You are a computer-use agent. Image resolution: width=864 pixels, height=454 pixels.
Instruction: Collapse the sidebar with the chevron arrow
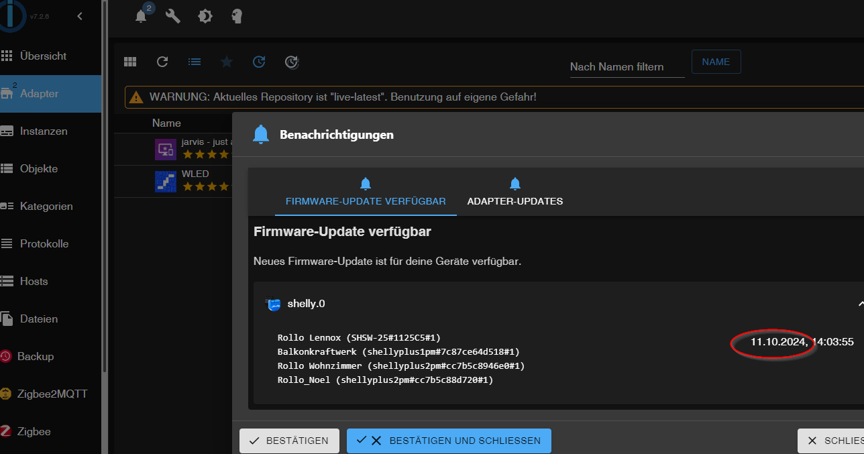[80, 16]
